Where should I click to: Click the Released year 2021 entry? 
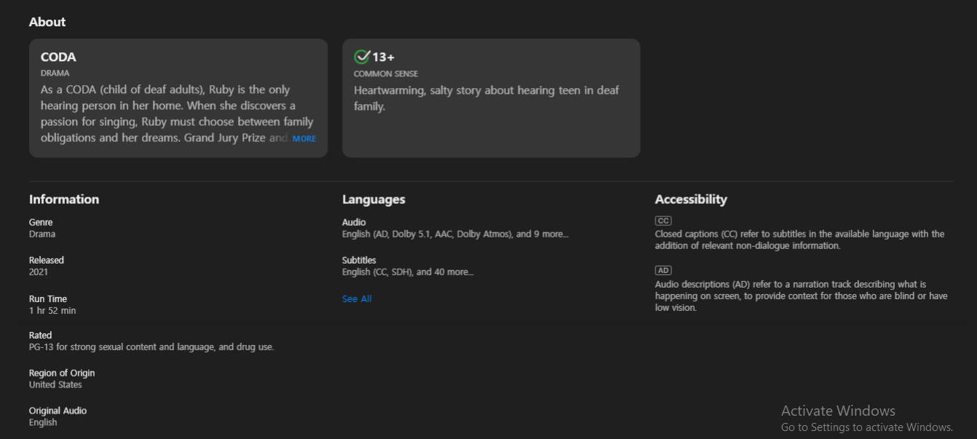38,272
